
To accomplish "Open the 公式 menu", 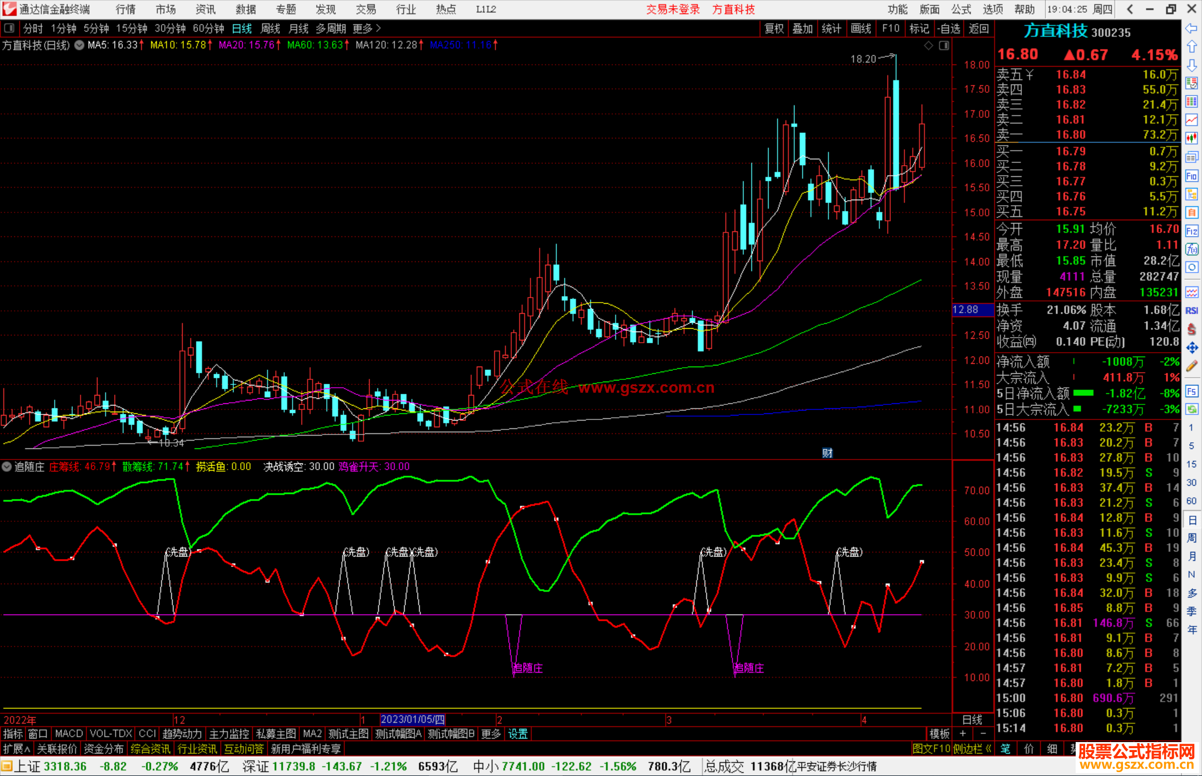I will [961, 9].
